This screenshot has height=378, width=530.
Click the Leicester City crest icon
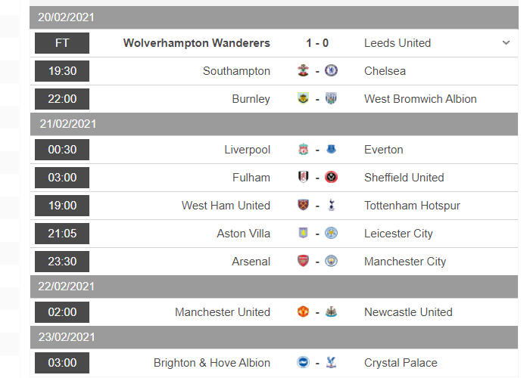(331, 234)
